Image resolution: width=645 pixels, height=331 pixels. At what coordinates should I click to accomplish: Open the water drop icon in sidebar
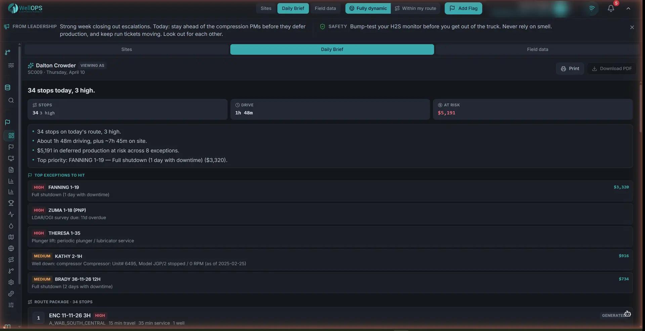point(11,226)
